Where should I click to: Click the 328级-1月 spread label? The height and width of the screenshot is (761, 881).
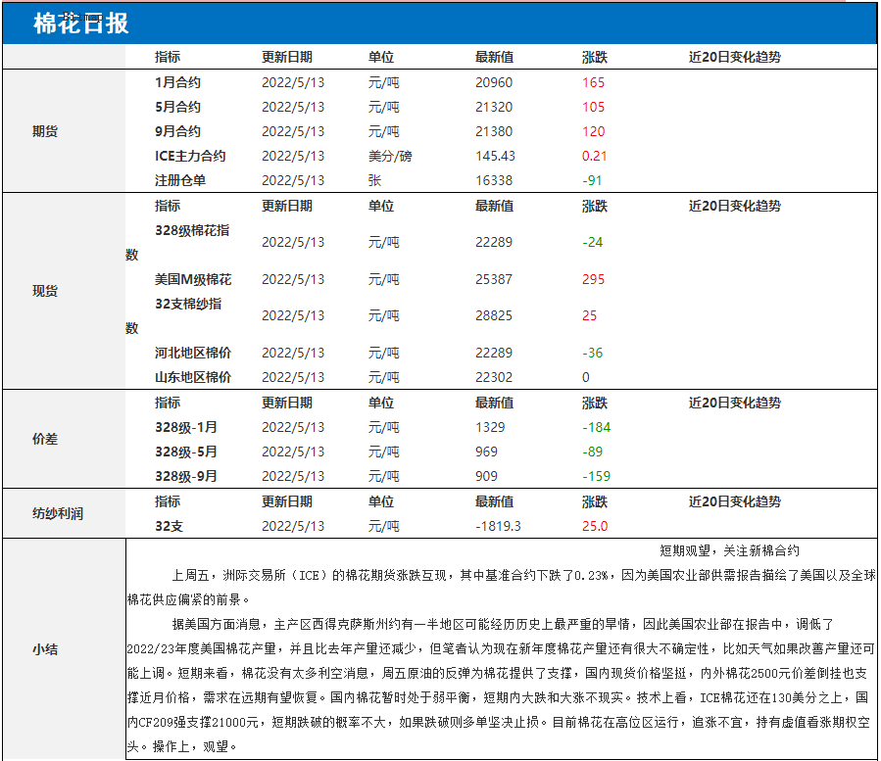tap(186, 427)
